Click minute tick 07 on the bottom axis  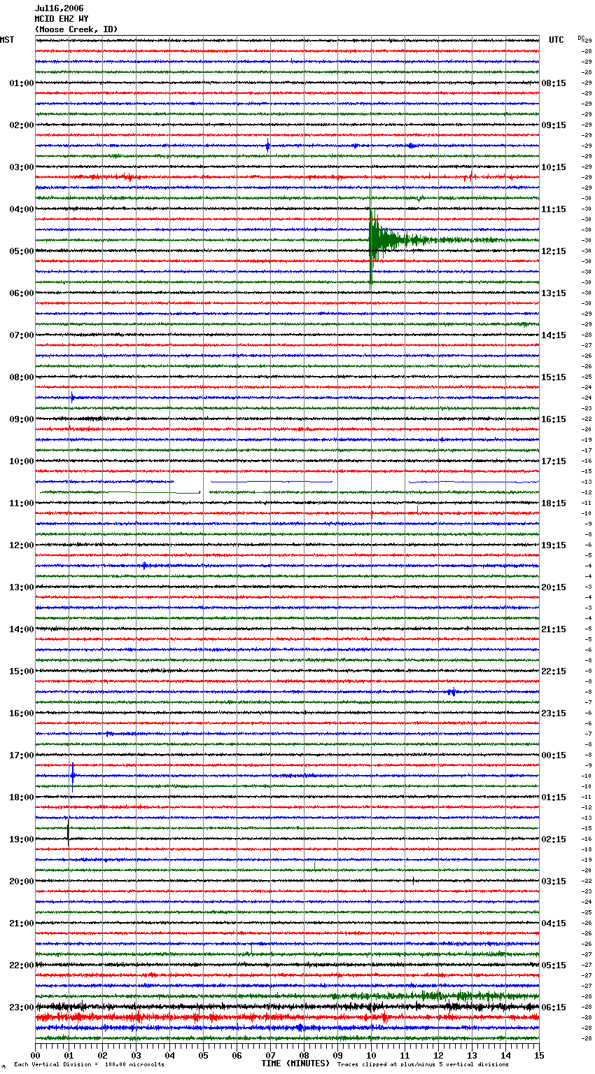(271, 1055)
